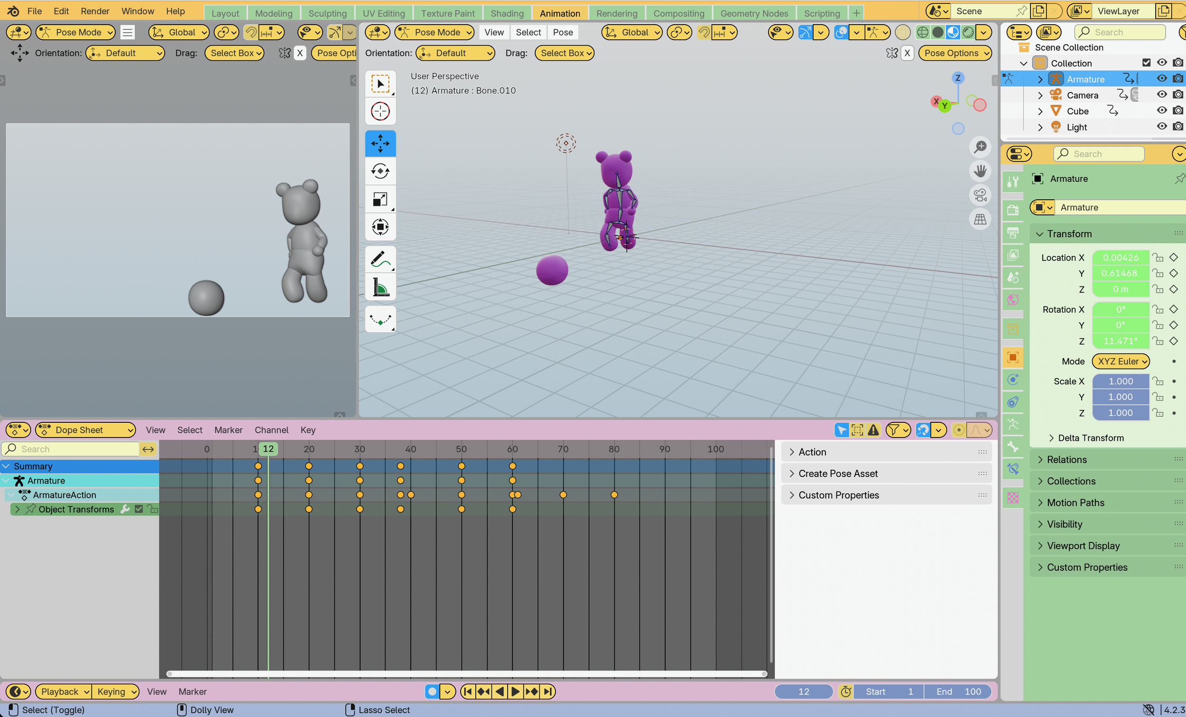
Task: Click the Location X value field
Action: pos(1120,257)
